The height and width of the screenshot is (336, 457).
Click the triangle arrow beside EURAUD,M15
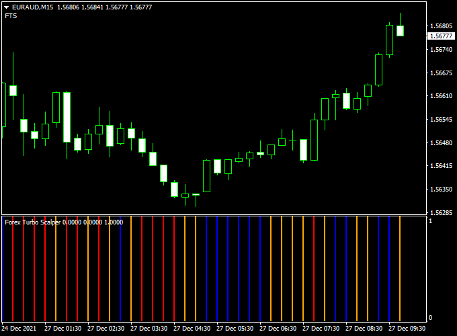coord(7,7)
